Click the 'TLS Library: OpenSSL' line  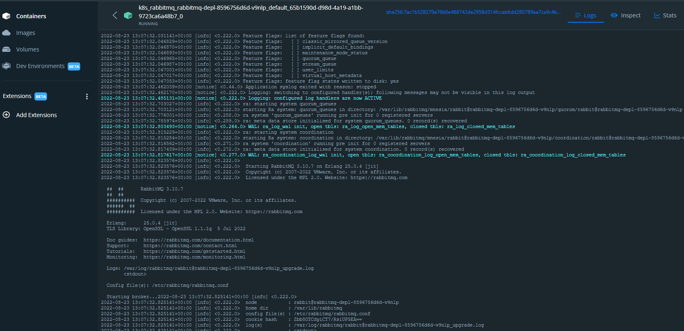tap(176, 229)
